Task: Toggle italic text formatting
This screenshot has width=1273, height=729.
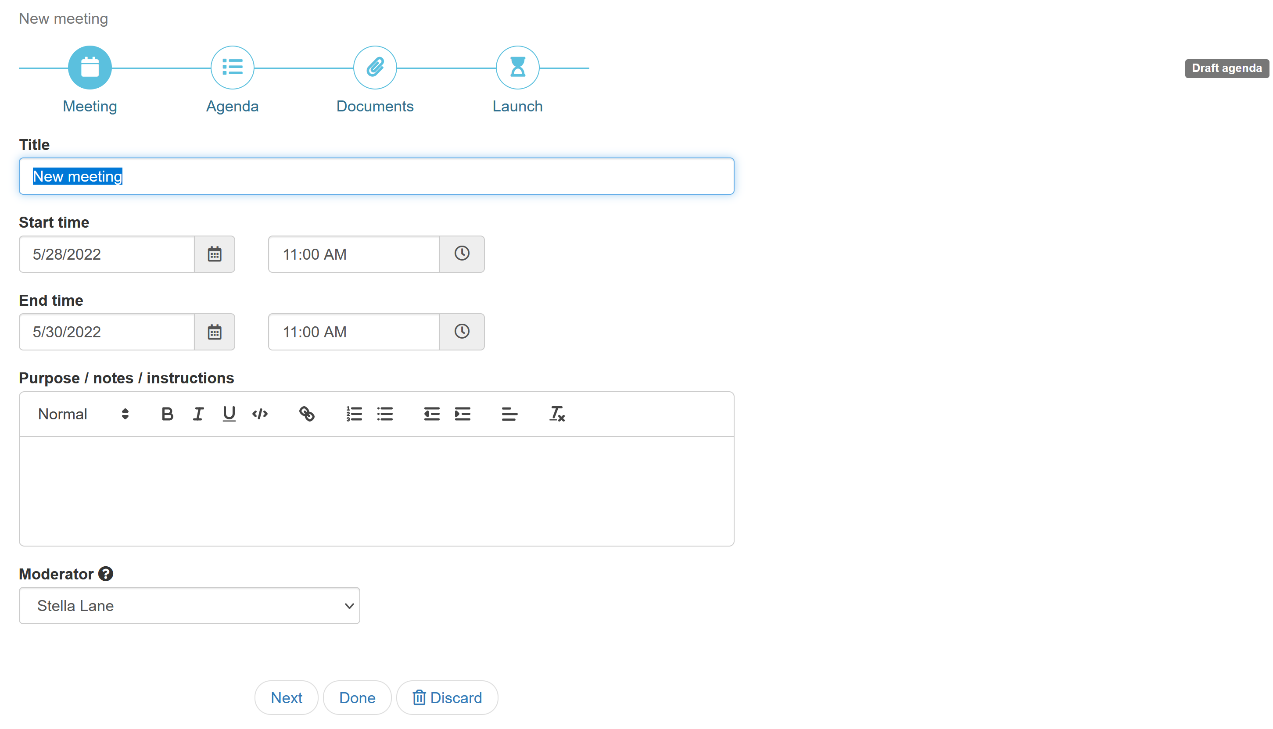Action: point(198,414)
